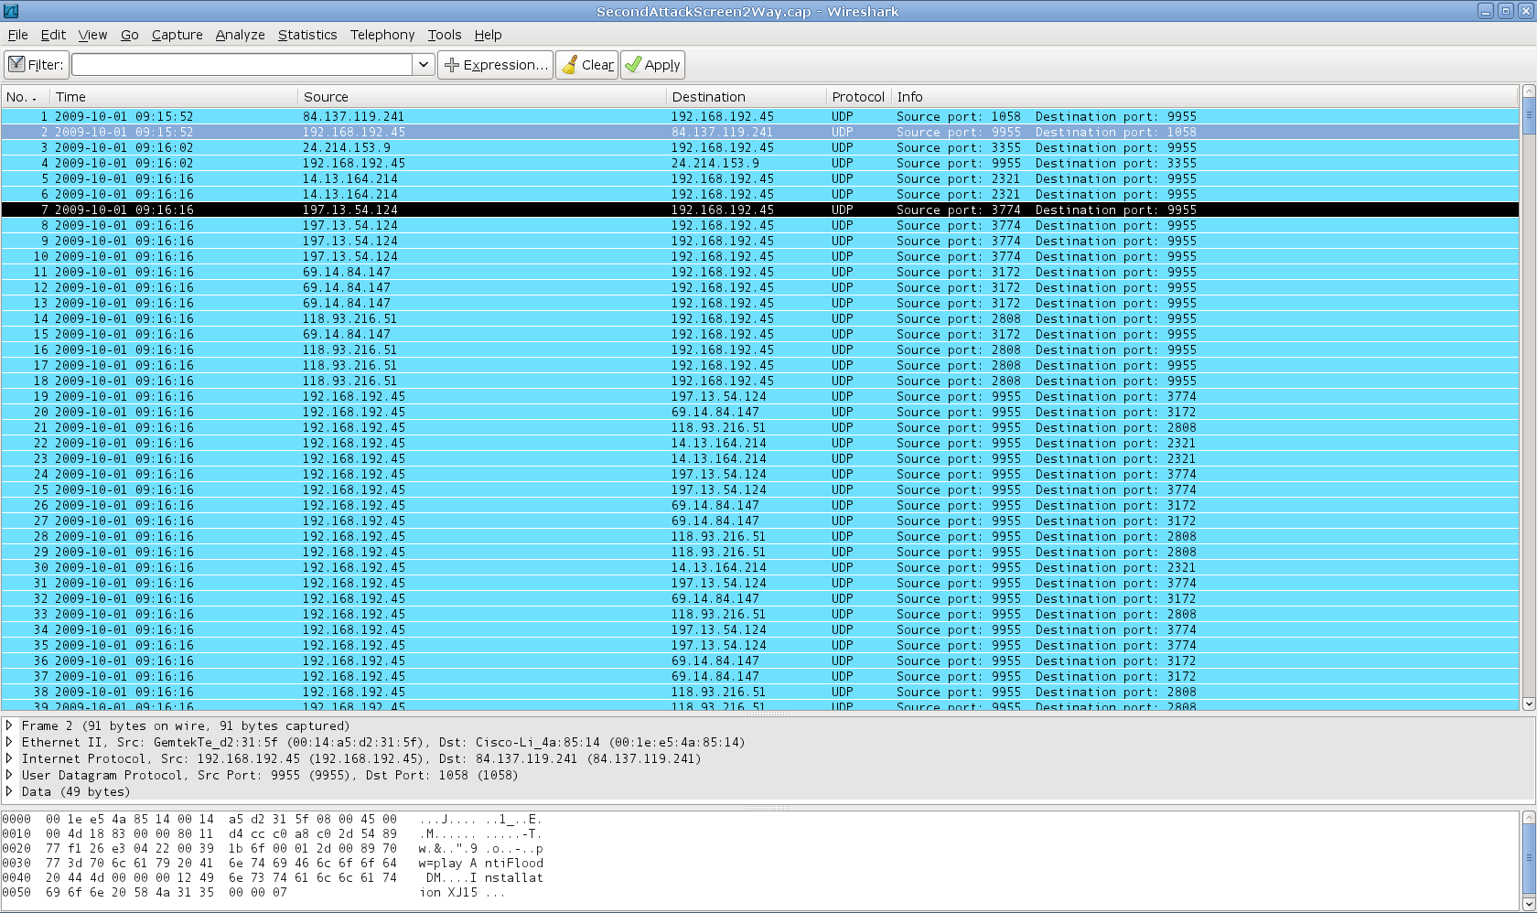Open the Go menu

click(130, 35)
